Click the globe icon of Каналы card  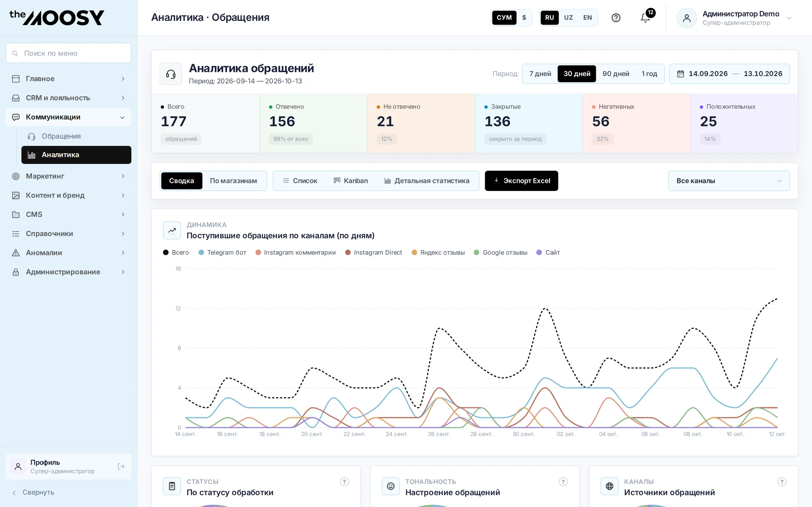tap(609, 486)
